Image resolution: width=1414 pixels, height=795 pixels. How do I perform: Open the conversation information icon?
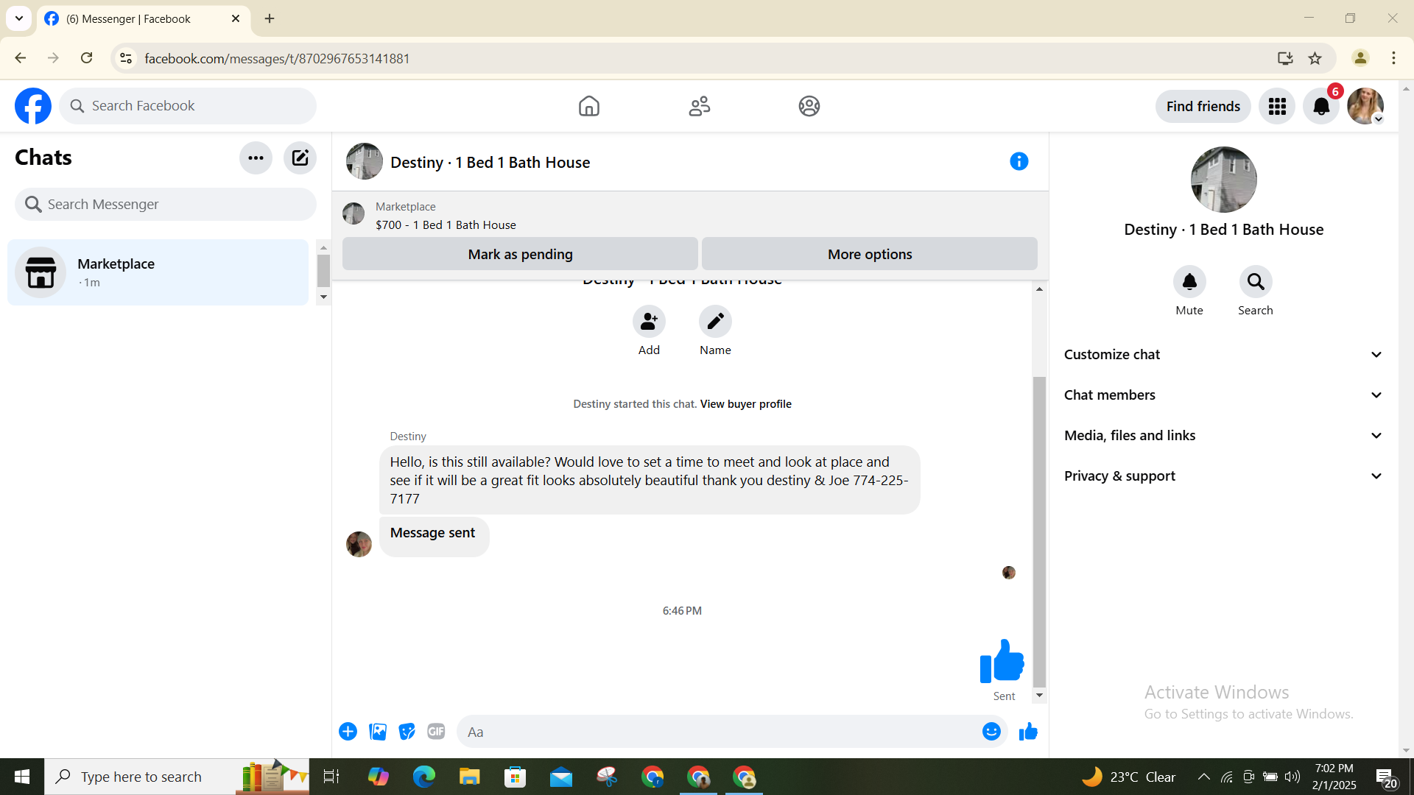[x=1019, y=161]
